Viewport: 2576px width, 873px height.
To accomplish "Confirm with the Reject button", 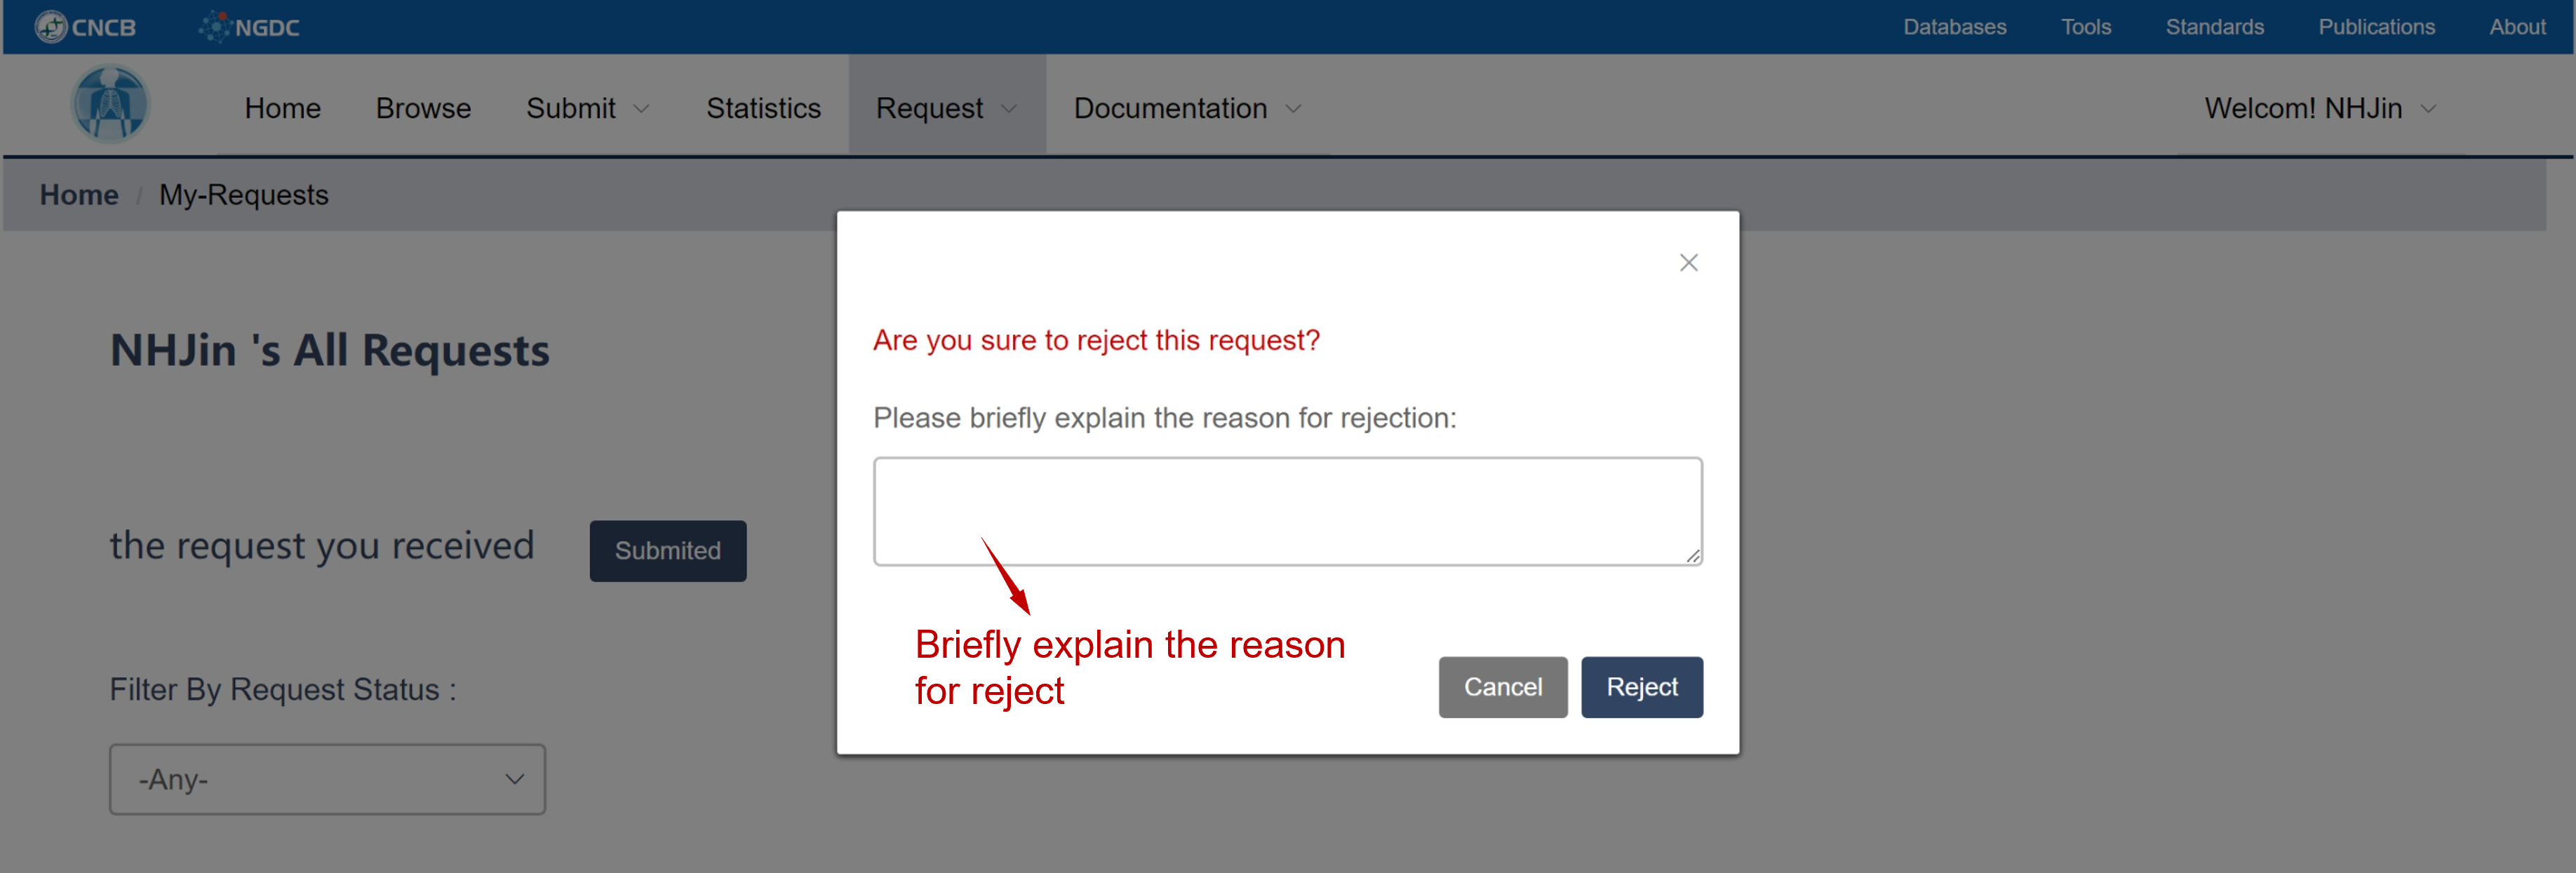I will coord(1641,687).
